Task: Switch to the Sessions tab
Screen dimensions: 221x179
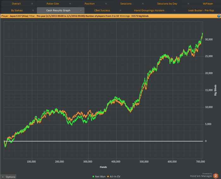Action: tap(126, 4)
